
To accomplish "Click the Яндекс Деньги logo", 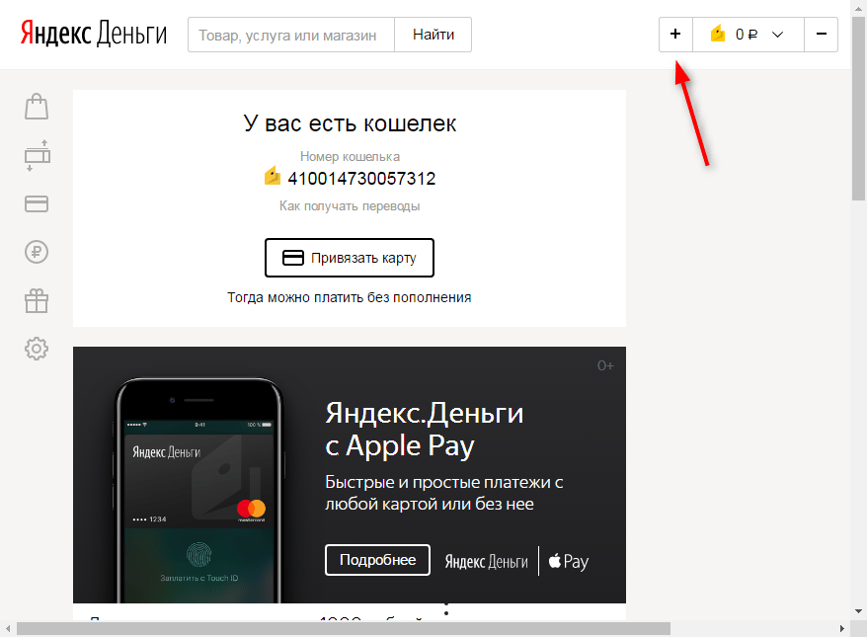I will pyautogui.click(x=94, y=34).
